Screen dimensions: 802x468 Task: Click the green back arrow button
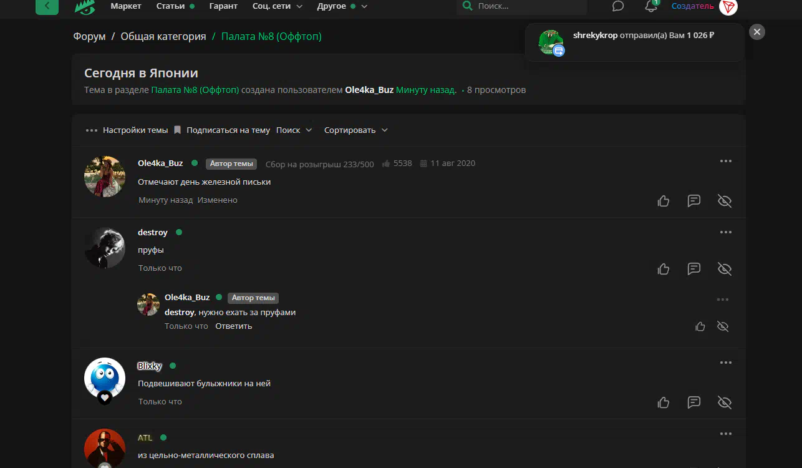click(x=47, y=6)
